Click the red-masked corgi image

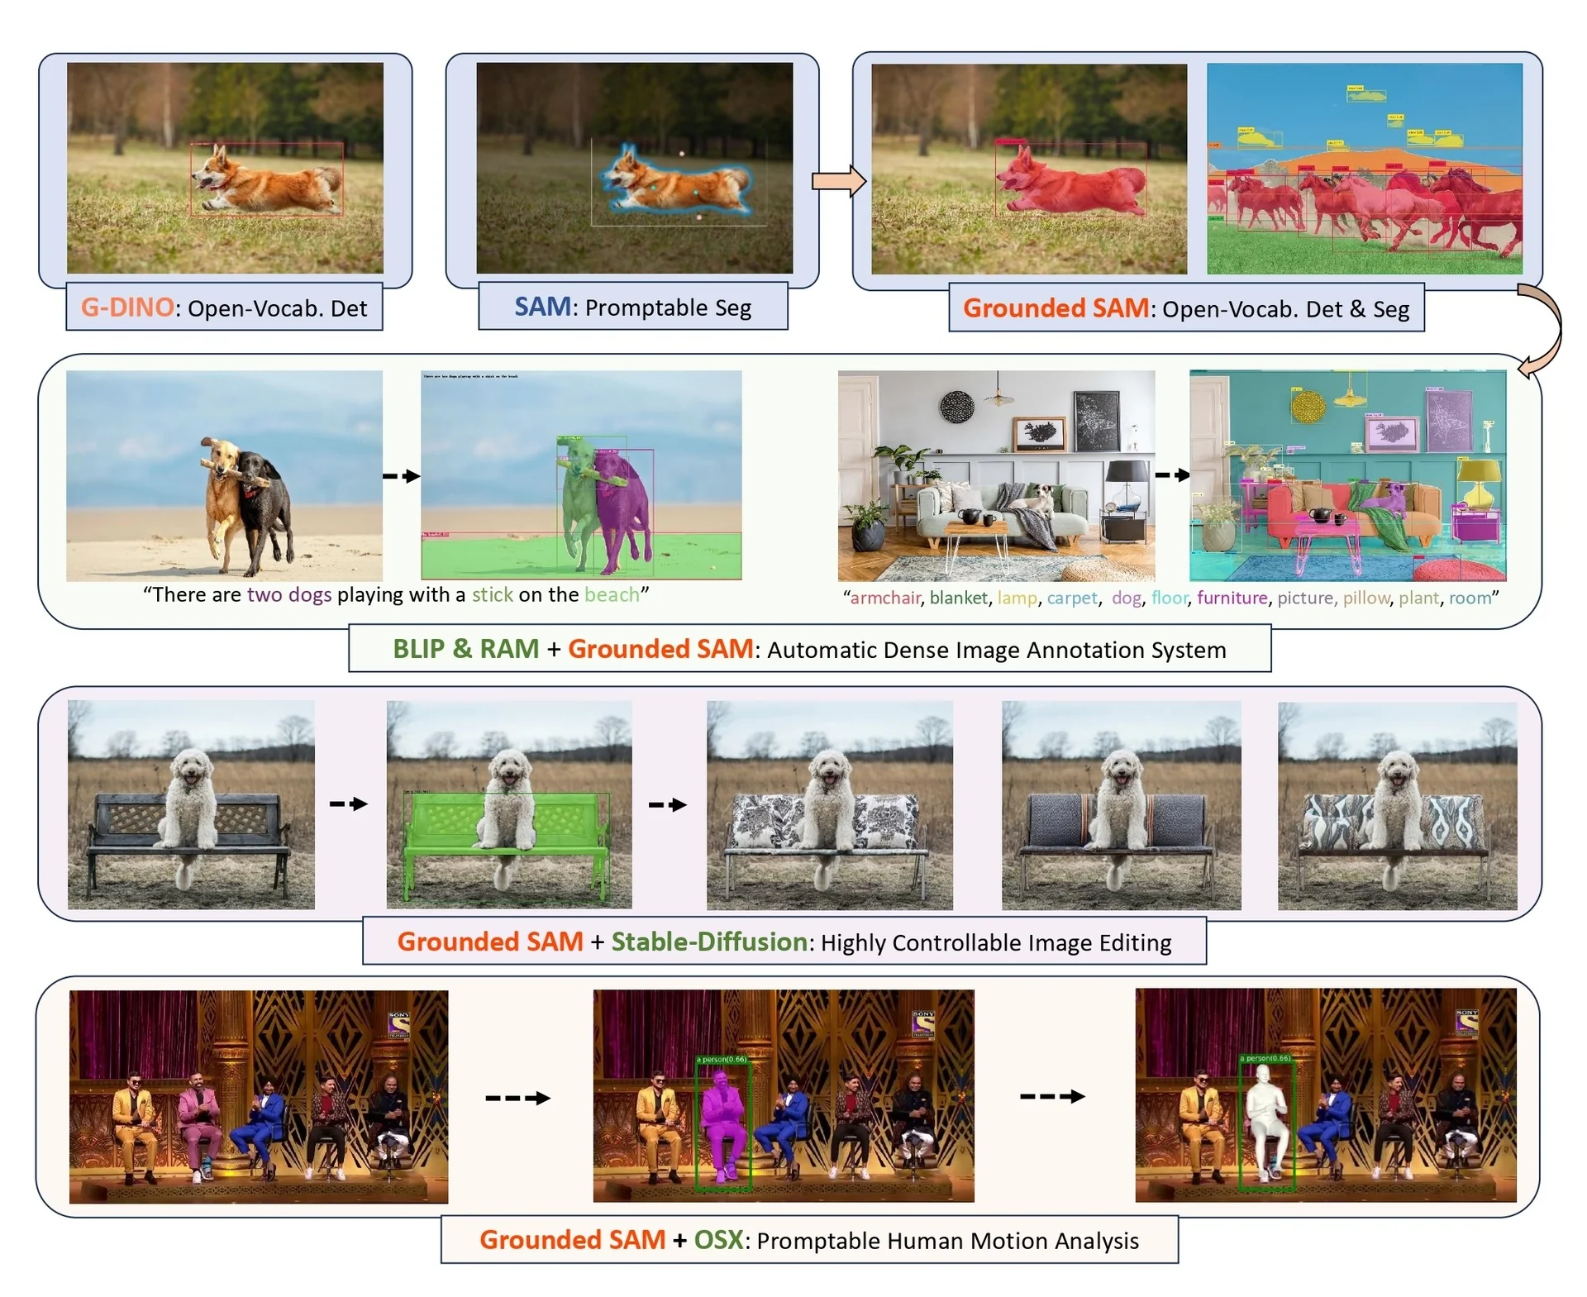(1028, 169)
